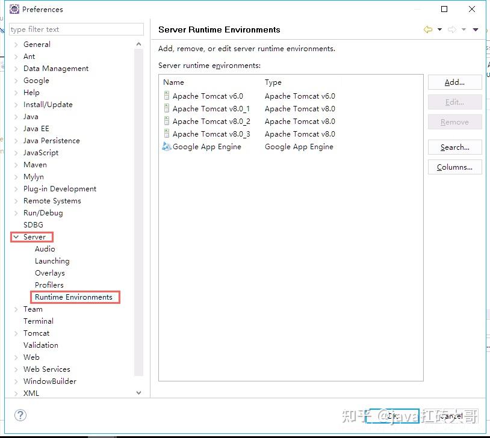Maximize the Preferences window
Image resolution: width=490 pixels, height=438 pixels.
coord(444,9)
